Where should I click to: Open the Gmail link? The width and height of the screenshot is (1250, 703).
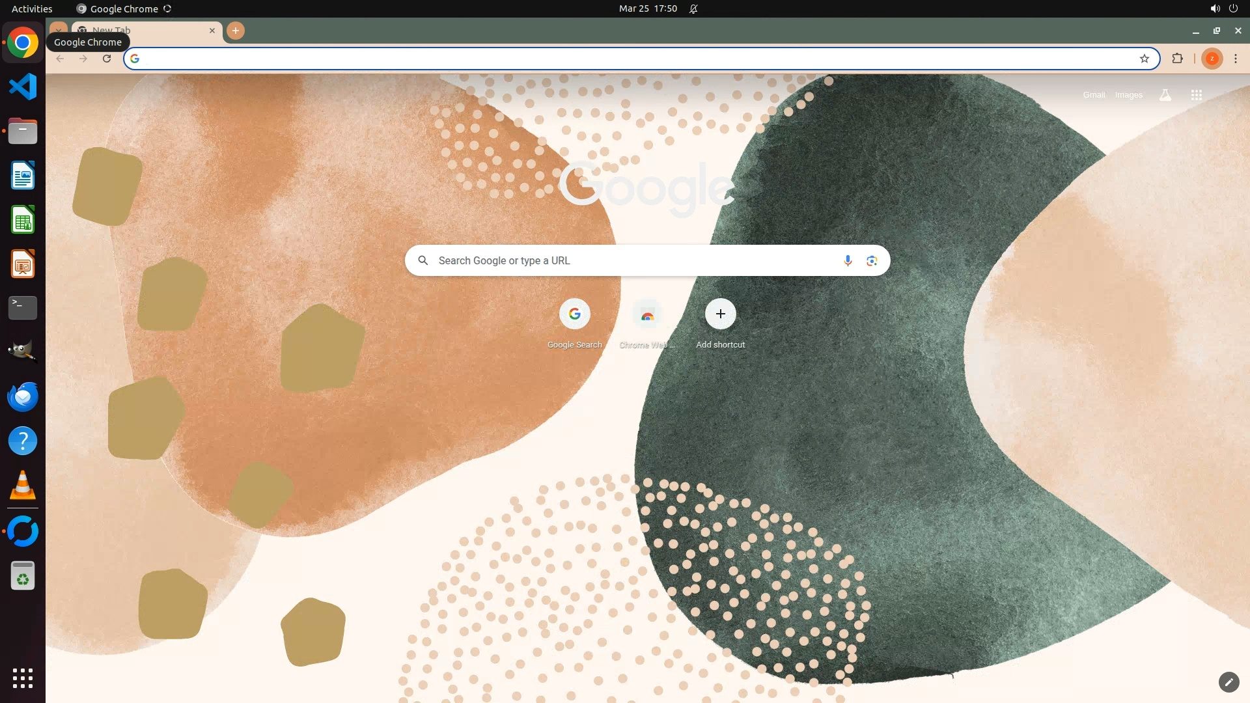tap(1094, 95)
